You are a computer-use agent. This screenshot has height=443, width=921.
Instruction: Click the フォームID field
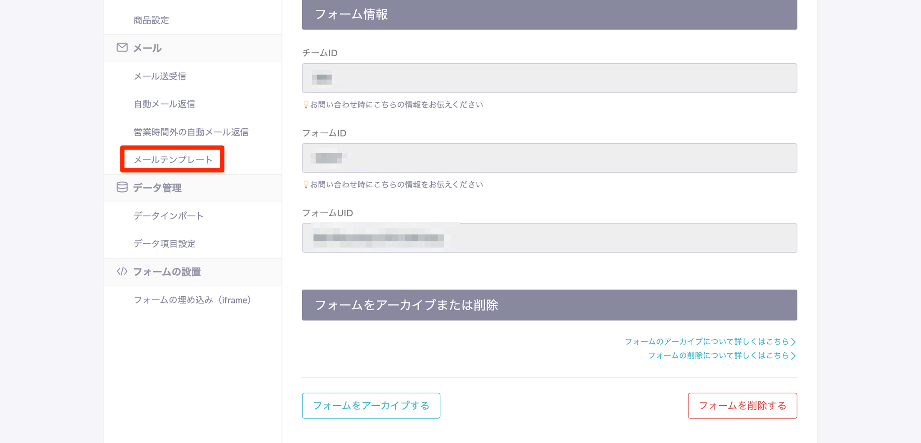pos(549,158)
